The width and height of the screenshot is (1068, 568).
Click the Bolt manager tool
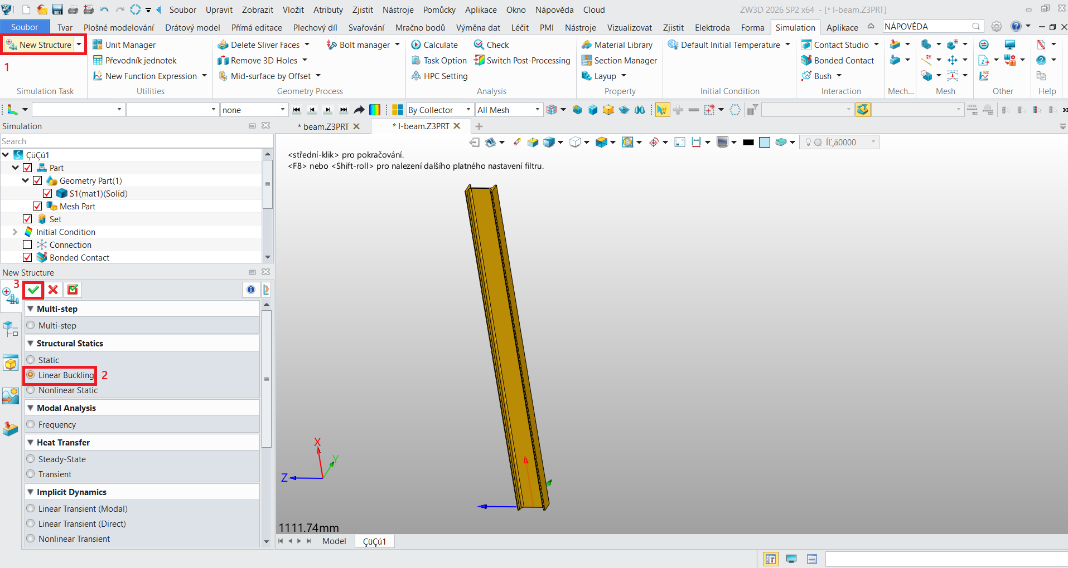tap(359, 45)
